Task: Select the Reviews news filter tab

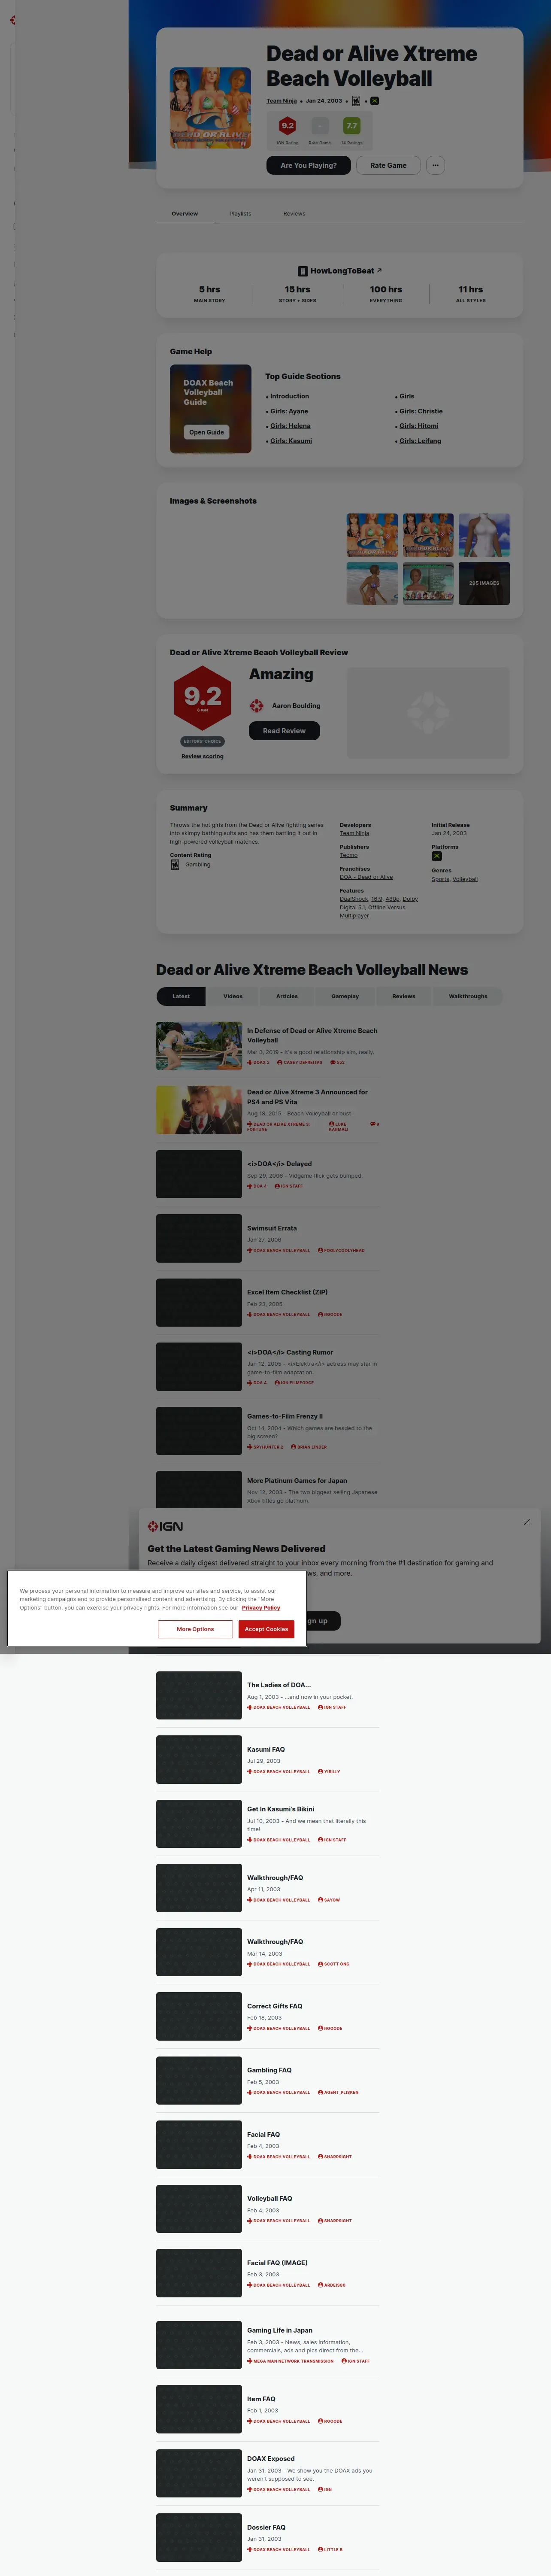Action: [404, 996]
